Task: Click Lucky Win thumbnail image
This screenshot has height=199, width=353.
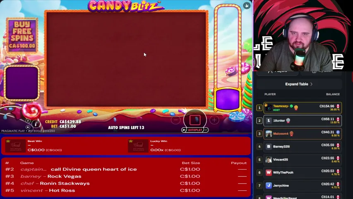Action: coord(138,146)
